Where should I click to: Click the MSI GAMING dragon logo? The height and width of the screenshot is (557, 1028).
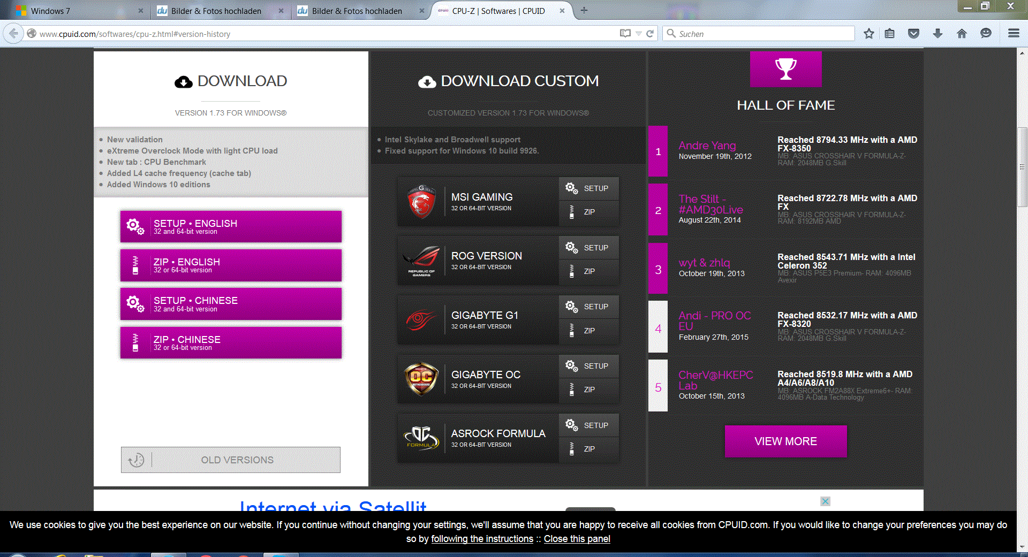click(x=421, y=202)
